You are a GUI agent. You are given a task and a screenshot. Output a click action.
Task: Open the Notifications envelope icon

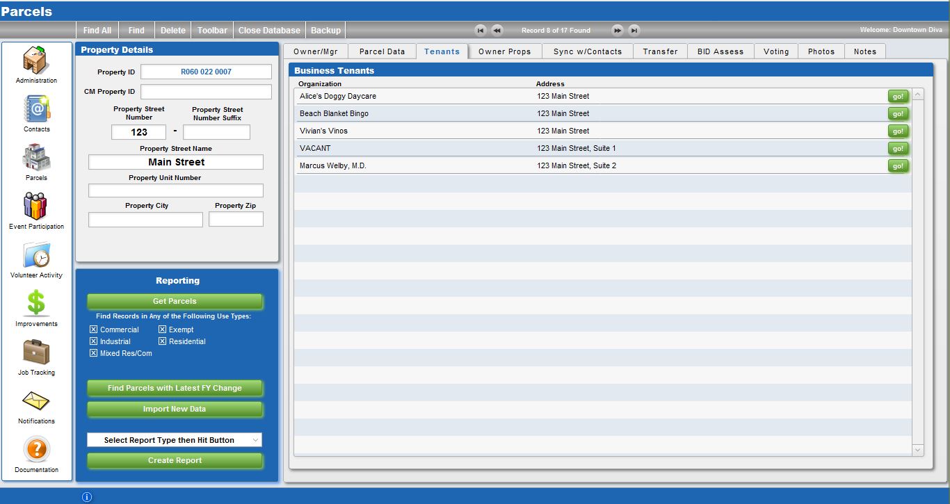pos(36,401)
